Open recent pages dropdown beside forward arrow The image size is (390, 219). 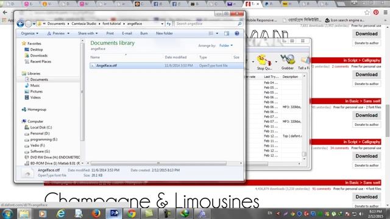tap(34, 24)
